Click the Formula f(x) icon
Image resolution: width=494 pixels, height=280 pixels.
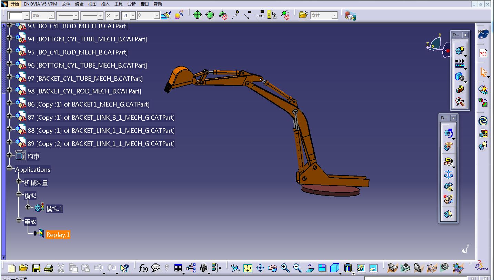(143, 268)
